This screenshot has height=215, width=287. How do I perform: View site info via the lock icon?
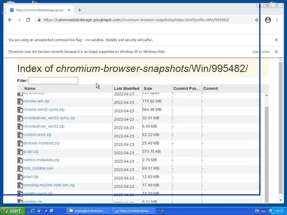tap(39, 20)
